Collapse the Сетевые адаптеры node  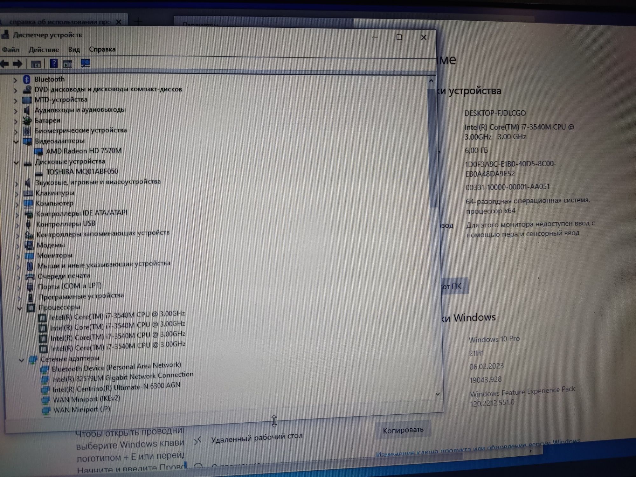(21, 360)
